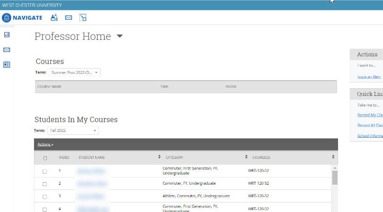Open the mail icon in left sidebar

(7, 49)
